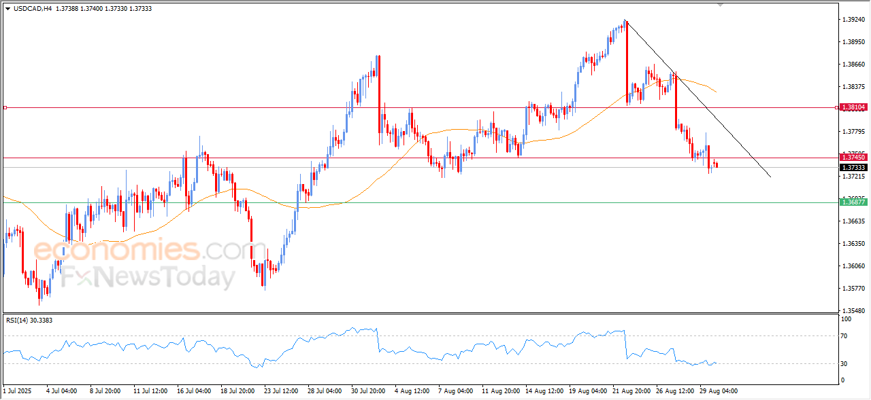Screen dimensions: 871x400
Task: Click the 26 Aug 12:00 time label
Action: [x=675, y=391]
